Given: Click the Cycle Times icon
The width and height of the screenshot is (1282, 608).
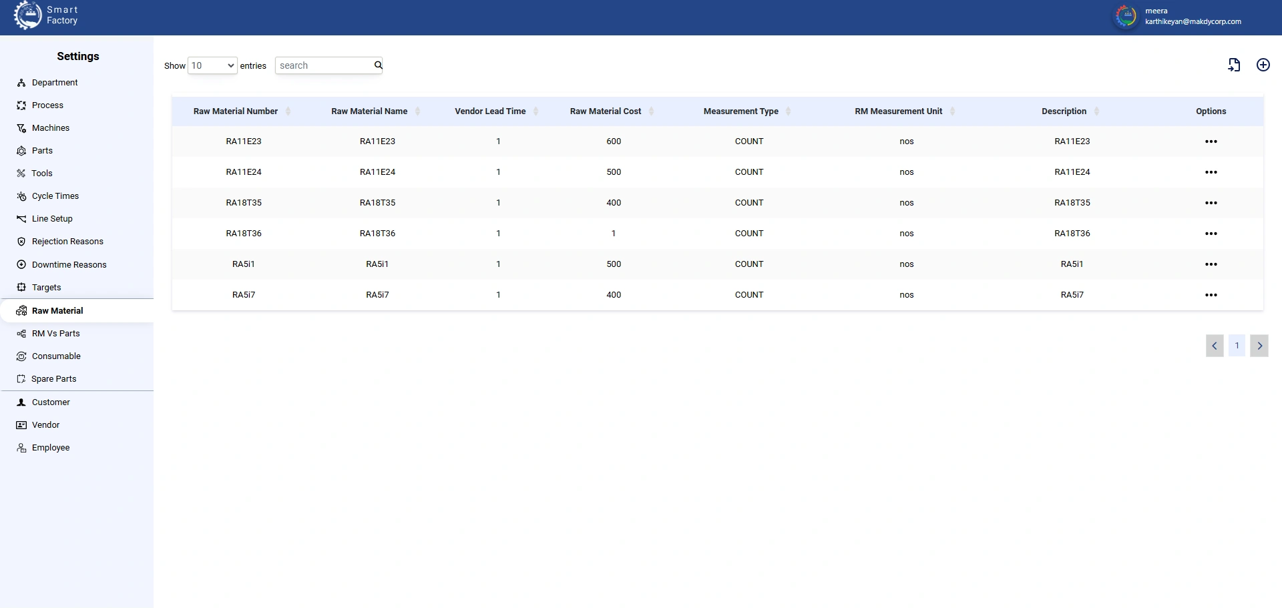Looking at the screenshot, I should (x=21, y=196).
